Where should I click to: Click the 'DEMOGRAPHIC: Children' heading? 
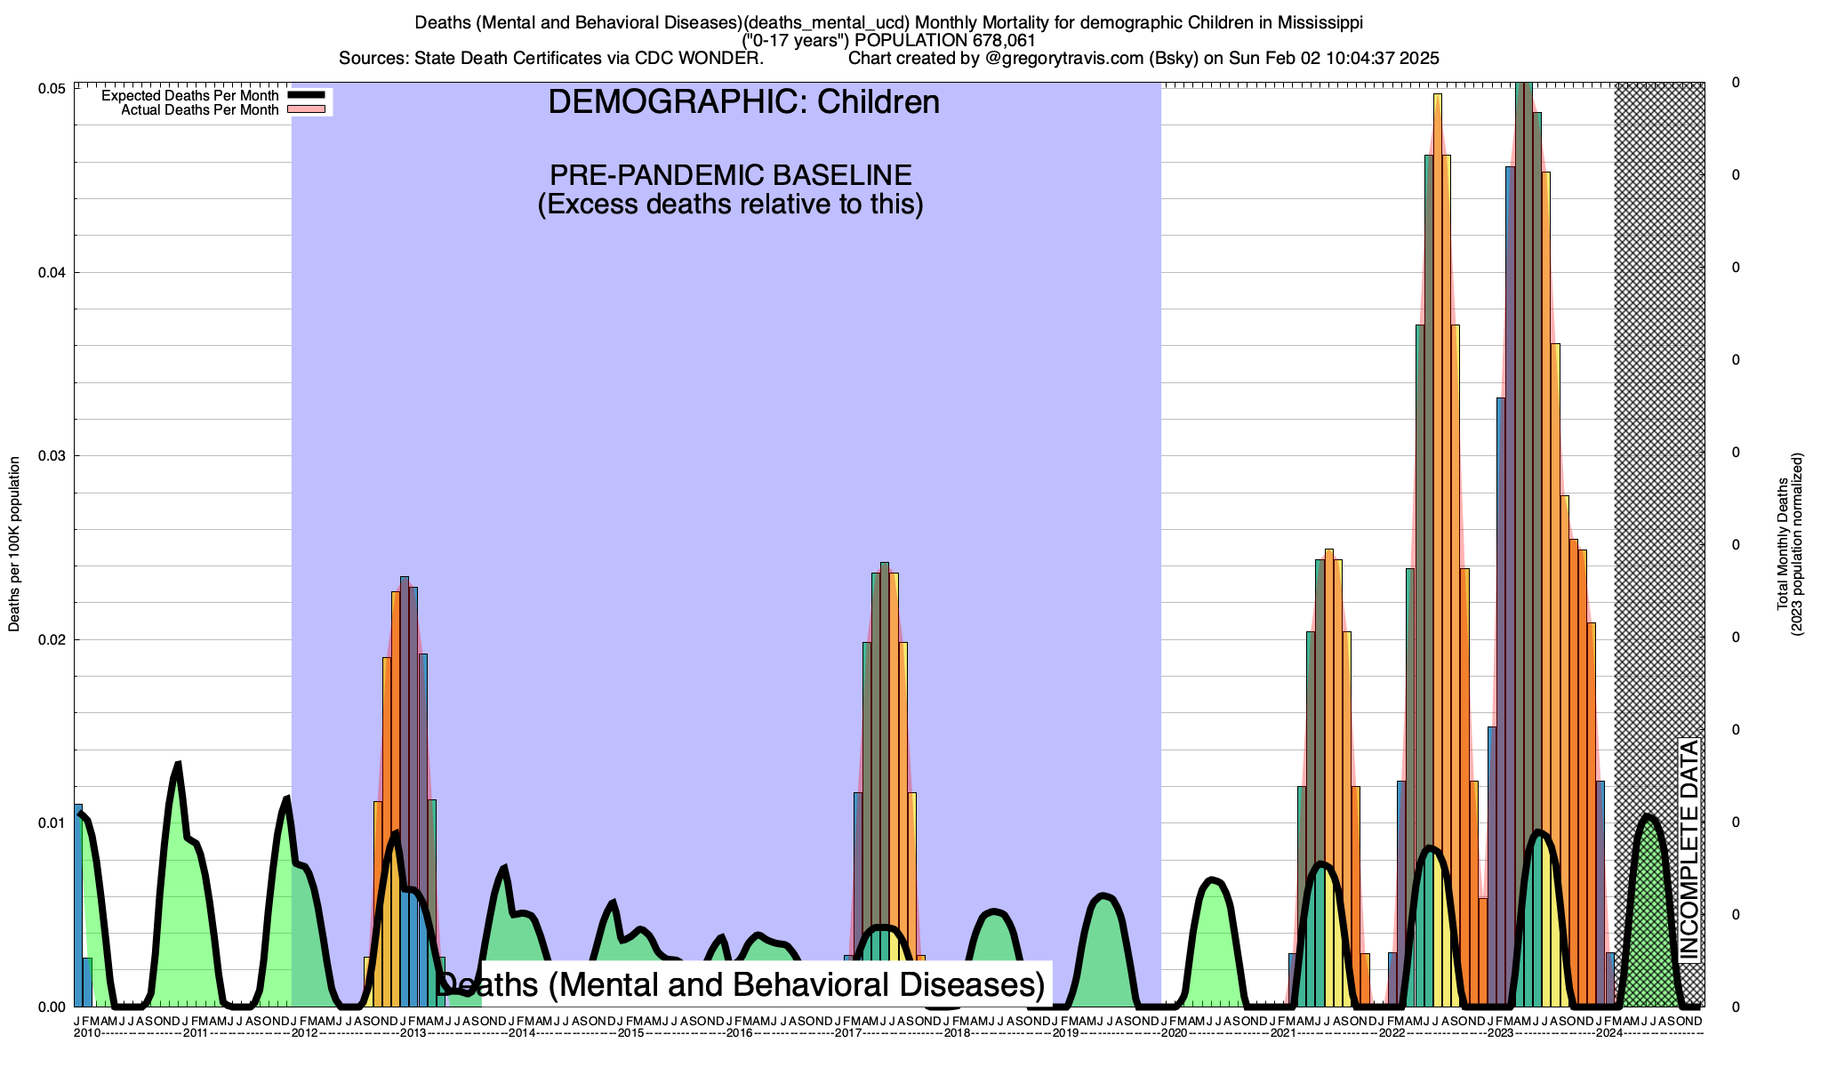(743, 102)
